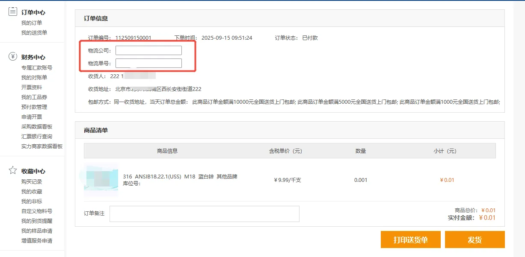Click the Finance Center yen icon
Image resolution: width=525 pixels, height=257 pixels.
pyautogui.click(x=13, y=57)
